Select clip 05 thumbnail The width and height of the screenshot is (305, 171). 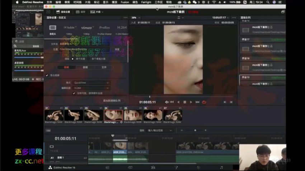point(133,115)
